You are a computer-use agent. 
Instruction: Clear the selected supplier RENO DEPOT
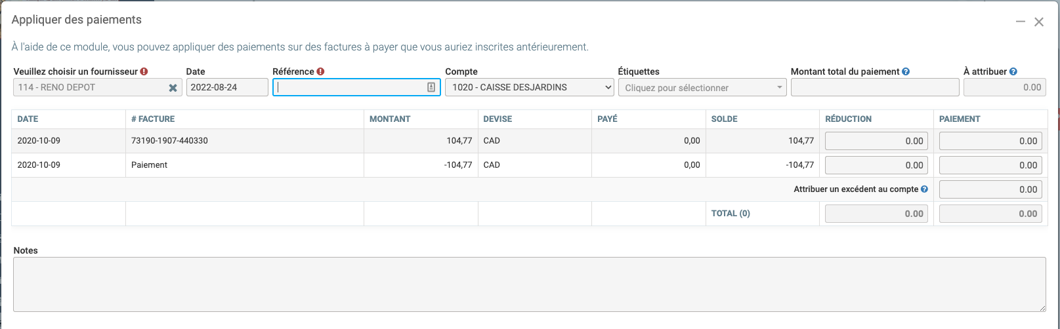coord(173,88)
